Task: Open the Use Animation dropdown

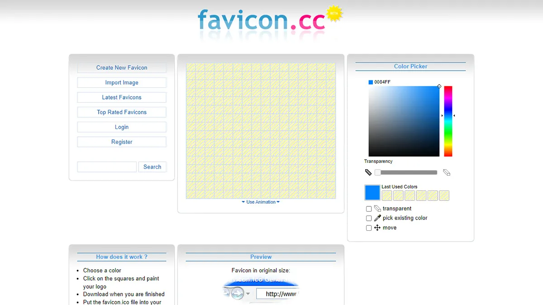Action: pyautogui.click(x=261, y=202)
